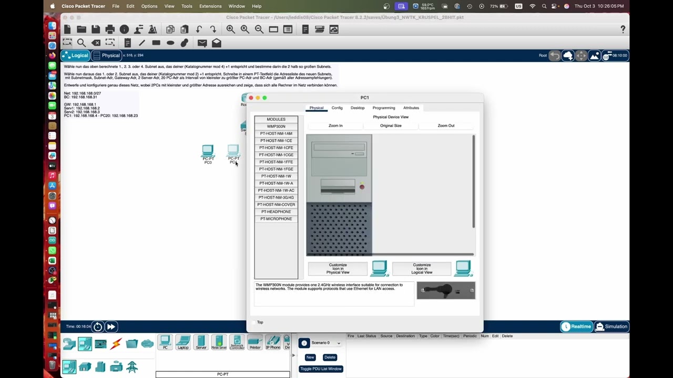Open network information via the round 'i' icon
Viewport: 673px width, 378px height.
coord(124,29)
